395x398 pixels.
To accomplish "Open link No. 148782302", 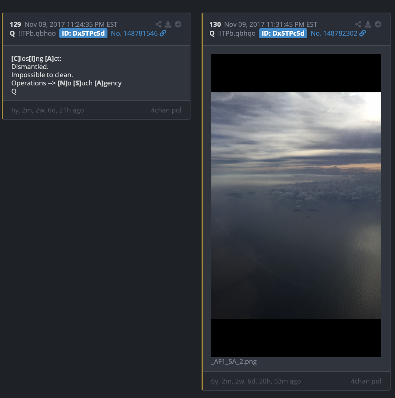I will point(334,33).
